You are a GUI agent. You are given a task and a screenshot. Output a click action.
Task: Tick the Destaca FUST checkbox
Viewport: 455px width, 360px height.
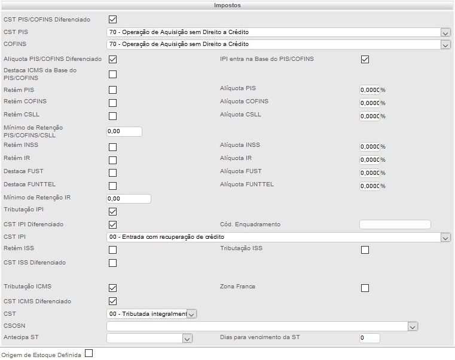(112, 173)
